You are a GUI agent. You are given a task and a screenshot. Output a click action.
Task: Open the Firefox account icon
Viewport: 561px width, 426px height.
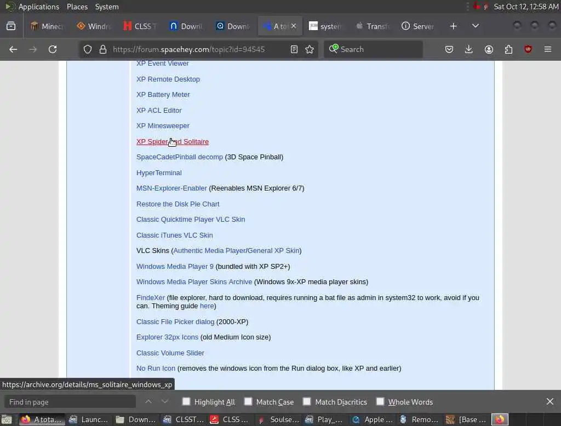click(489, 49)
